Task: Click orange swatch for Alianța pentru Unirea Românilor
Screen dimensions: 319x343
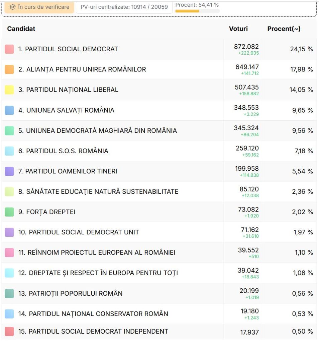Action: tap(9, 69)
